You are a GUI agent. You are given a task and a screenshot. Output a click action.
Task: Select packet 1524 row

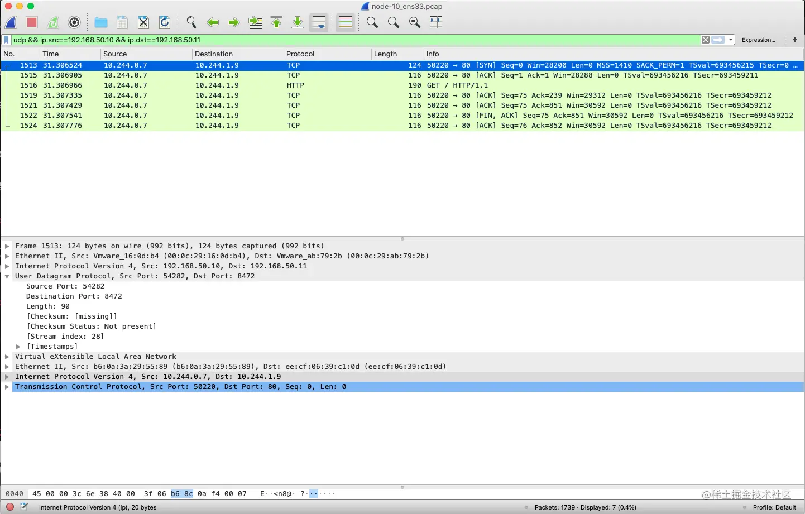click(x=402, y=126)
